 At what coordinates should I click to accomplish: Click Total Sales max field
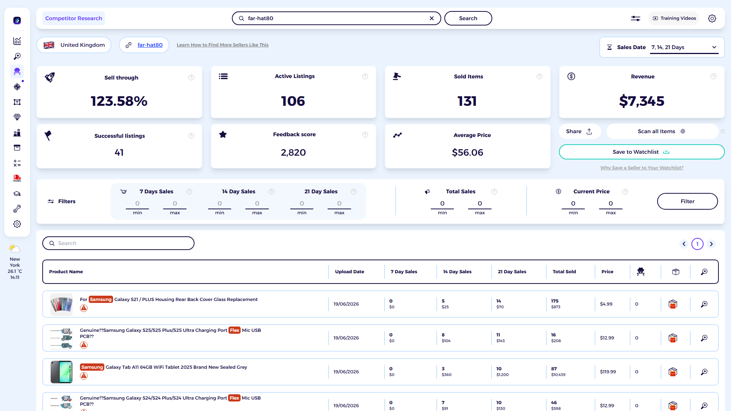pyautogui.click(x=480, y=204)
